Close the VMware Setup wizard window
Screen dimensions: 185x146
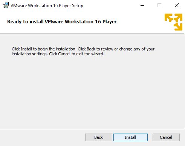point(177,5)
